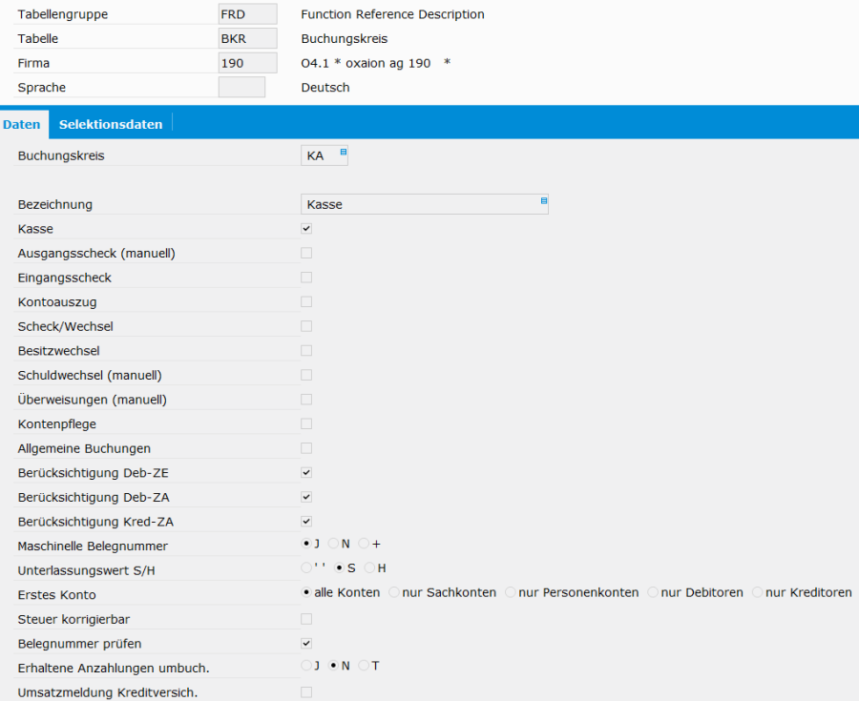This screenshot has height=701, width=859.
Task: Open the Selektionsdaten tab
Action: (111, 124)
